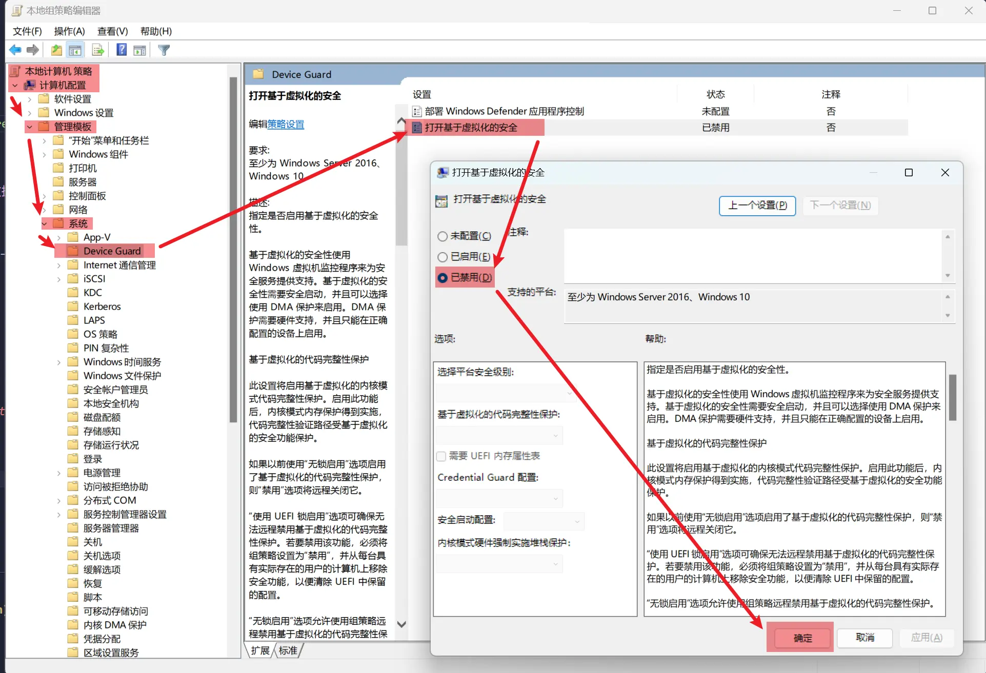Image resolution: width=986 pixels, height=673 pixels.
Task: Click the Up one level folder icon
Action: point(56,50)
